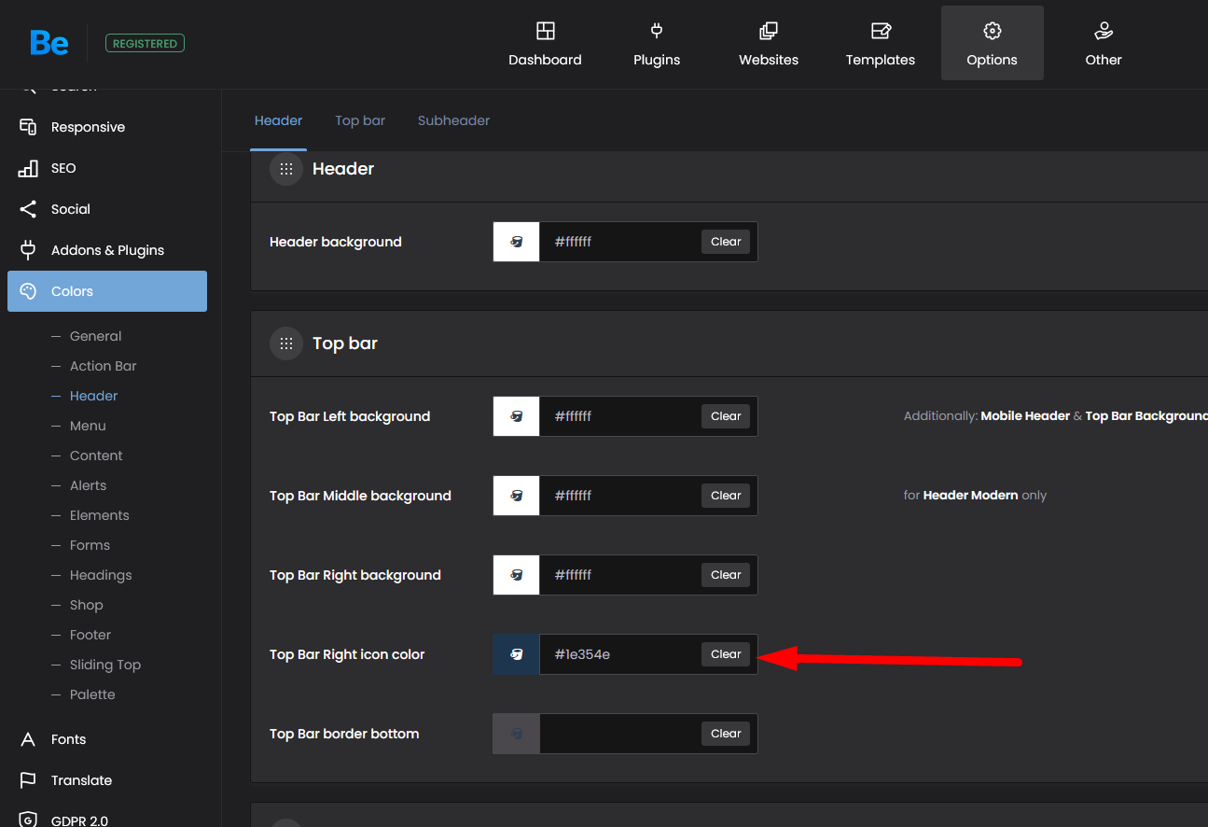This screenshot has height=827, width=1208.
Task: Select Menu under the Colors section
Action: (x=88, y=426)
